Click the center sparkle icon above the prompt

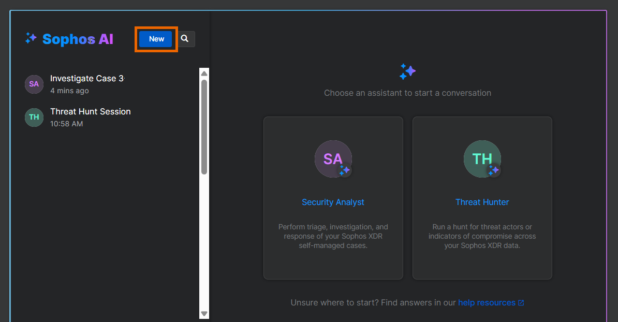pyautogui.click(x=407, y=72)
